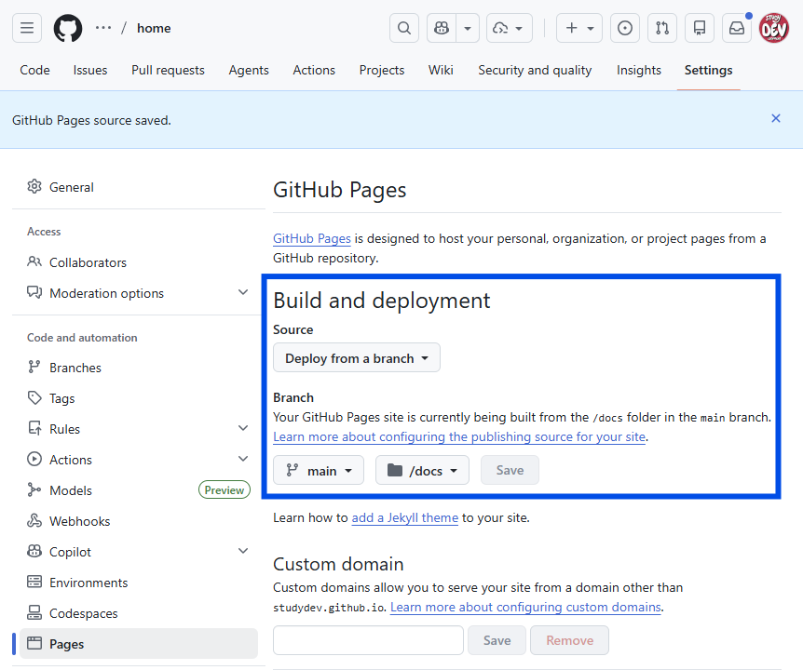Click the Codespaces icon in sidebar
This screenshot has height=670, width=803.
(34, 612)
